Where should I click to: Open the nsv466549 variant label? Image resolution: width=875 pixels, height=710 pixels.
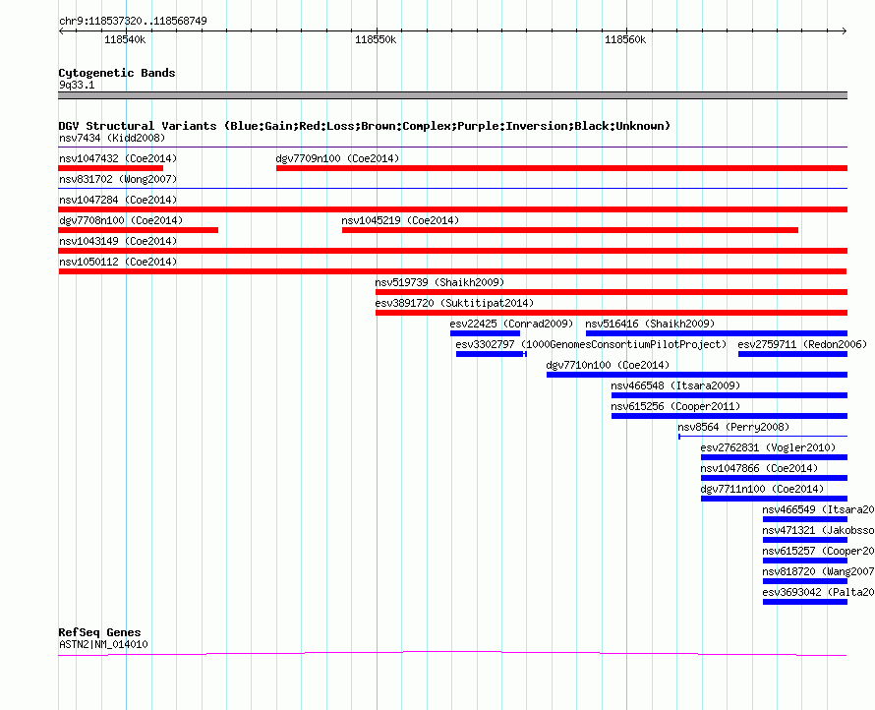(x=818, y=509)
